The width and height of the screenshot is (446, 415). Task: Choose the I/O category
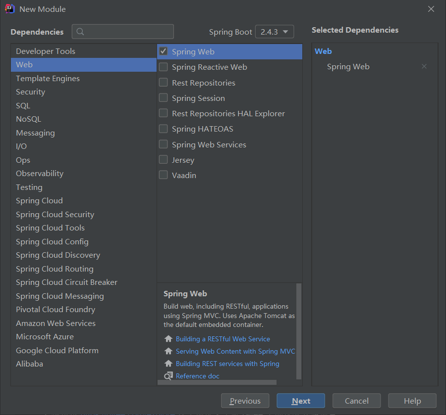pyautogui.click(x=84, y=146)
